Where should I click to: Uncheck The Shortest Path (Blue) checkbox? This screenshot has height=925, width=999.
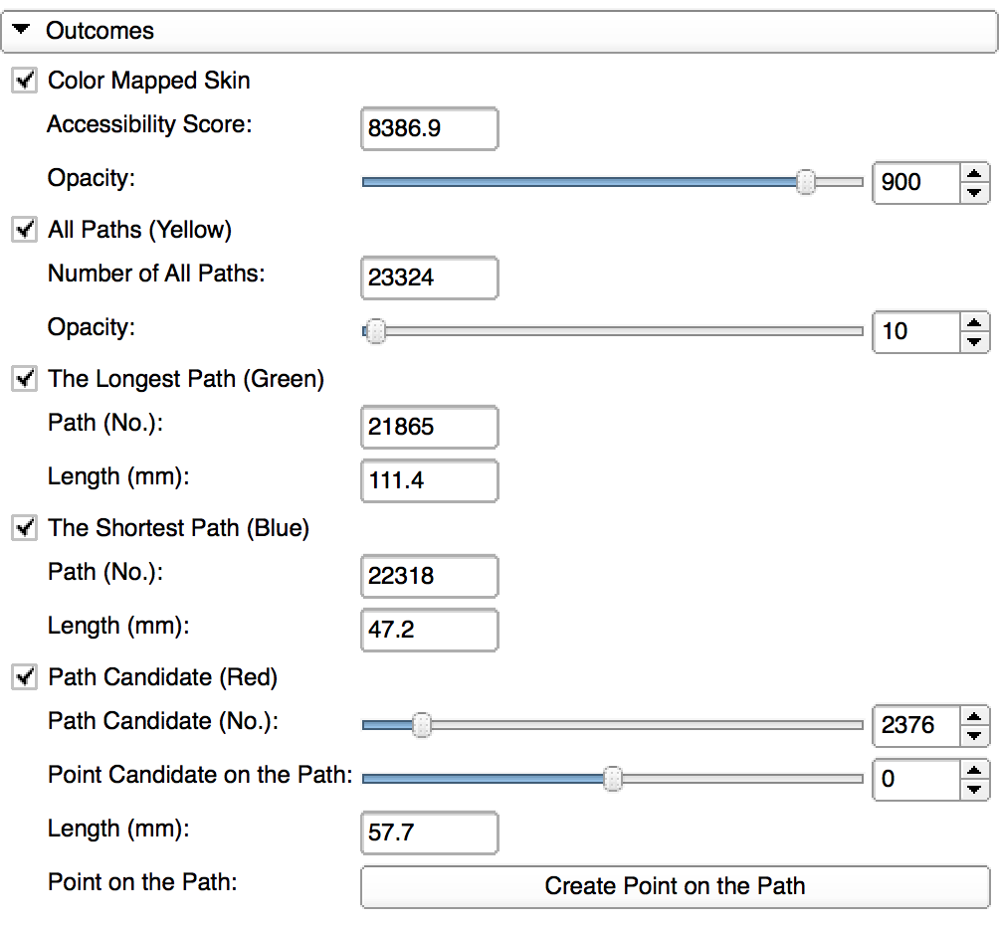point(24,528)
